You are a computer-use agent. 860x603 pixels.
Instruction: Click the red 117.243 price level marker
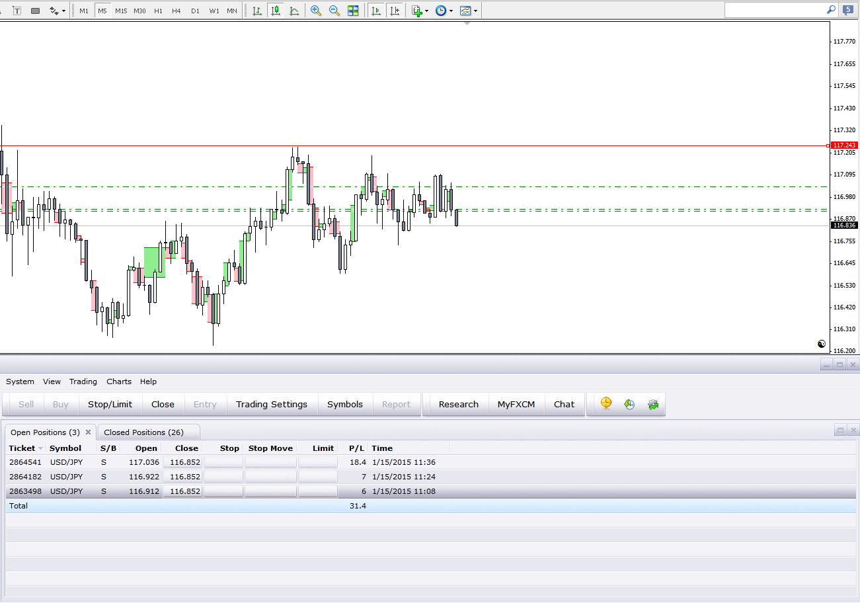tap(843, 145)
